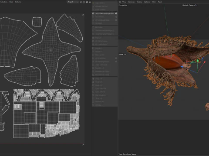Click the red inner shell of 3D model
209x156 pixels.
click(x=169, y=62)
